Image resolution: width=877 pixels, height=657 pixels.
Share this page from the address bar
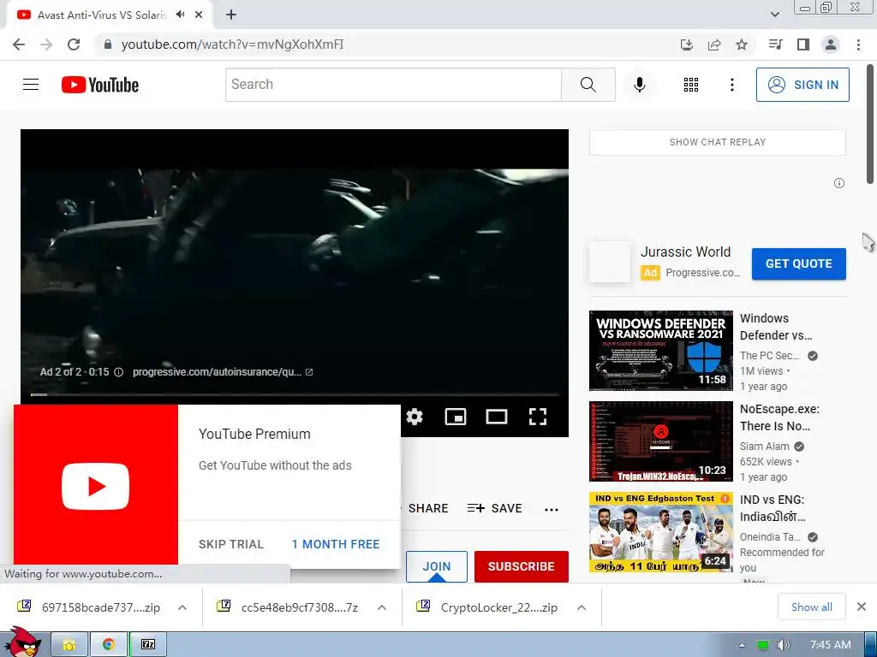coord(714,44)
